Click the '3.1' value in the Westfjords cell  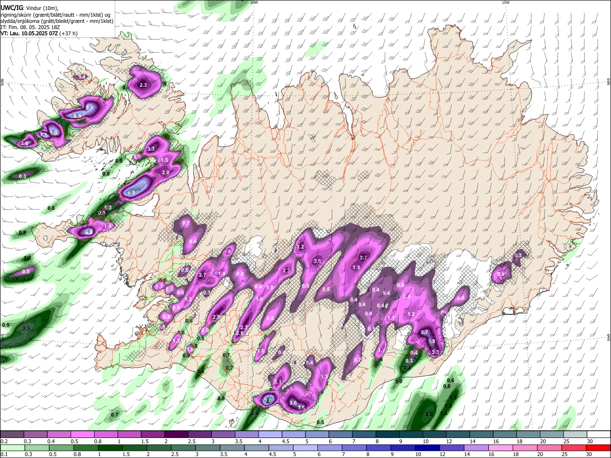coord(89,108)
